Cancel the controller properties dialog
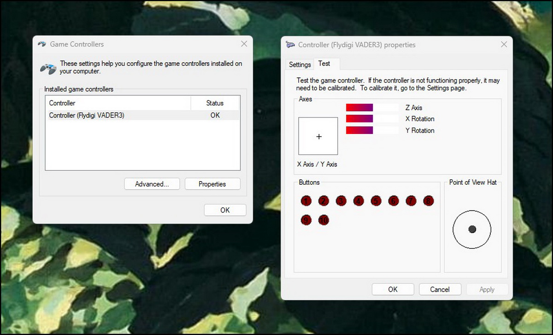Image resolution: width=553 pixels, height=335 pixels. 440,289
